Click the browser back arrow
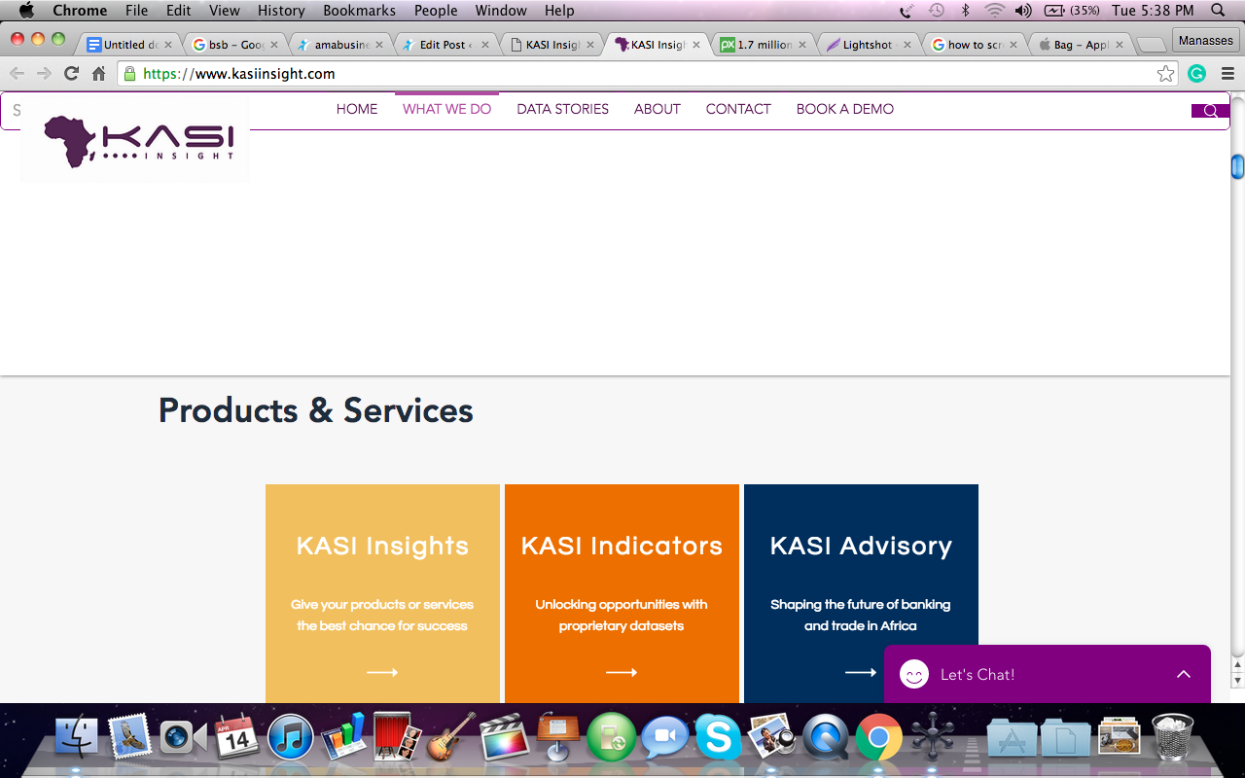Viewport: 1245px width, 778px height. [x=17, y=74]
